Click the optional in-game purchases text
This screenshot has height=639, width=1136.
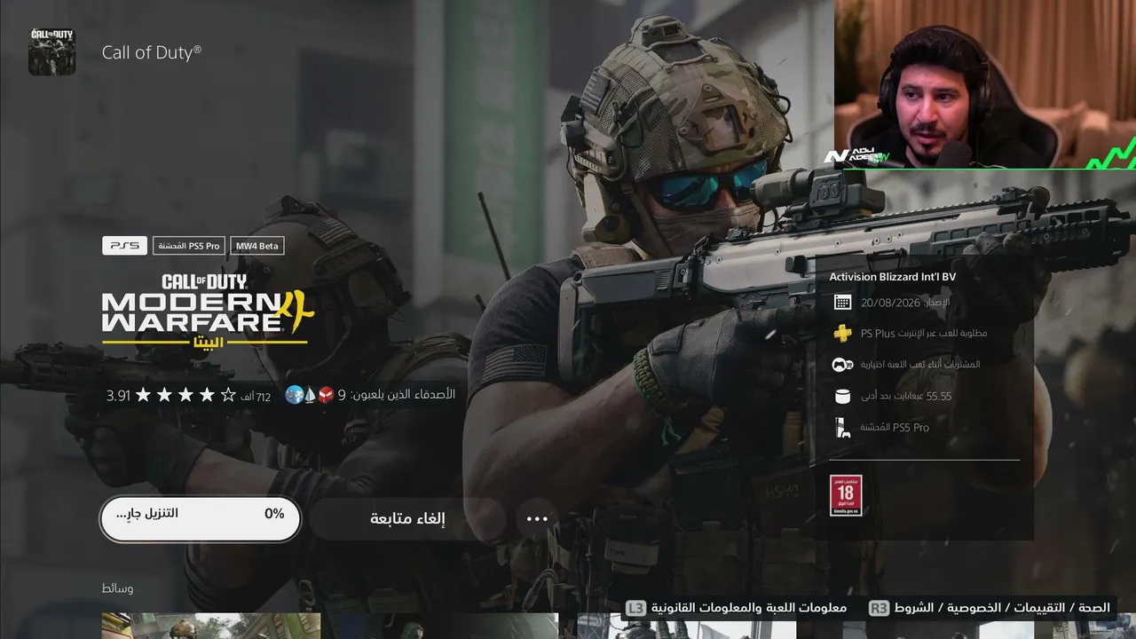(919, 365)
